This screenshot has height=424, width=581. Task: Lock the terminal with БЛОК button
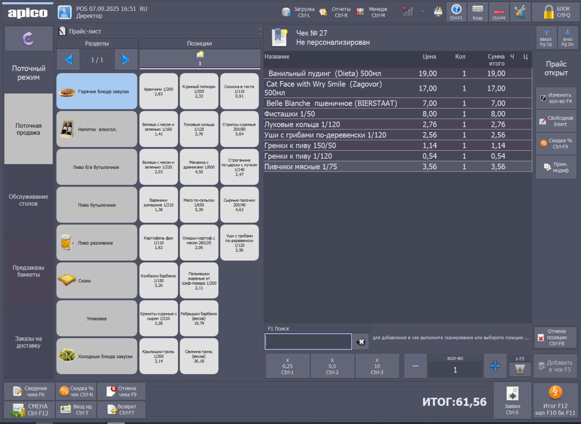556,12
